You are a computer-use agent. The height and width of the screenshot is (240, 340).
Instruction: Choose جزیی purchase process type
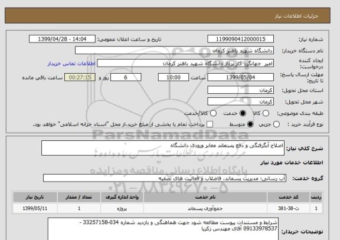tap(276, 124)
